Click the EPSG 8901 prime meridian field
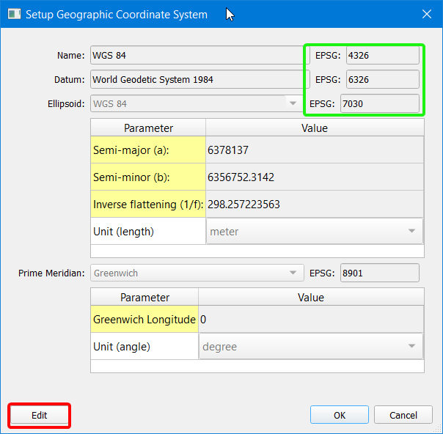The image size is (443, 434). [380, 273]
